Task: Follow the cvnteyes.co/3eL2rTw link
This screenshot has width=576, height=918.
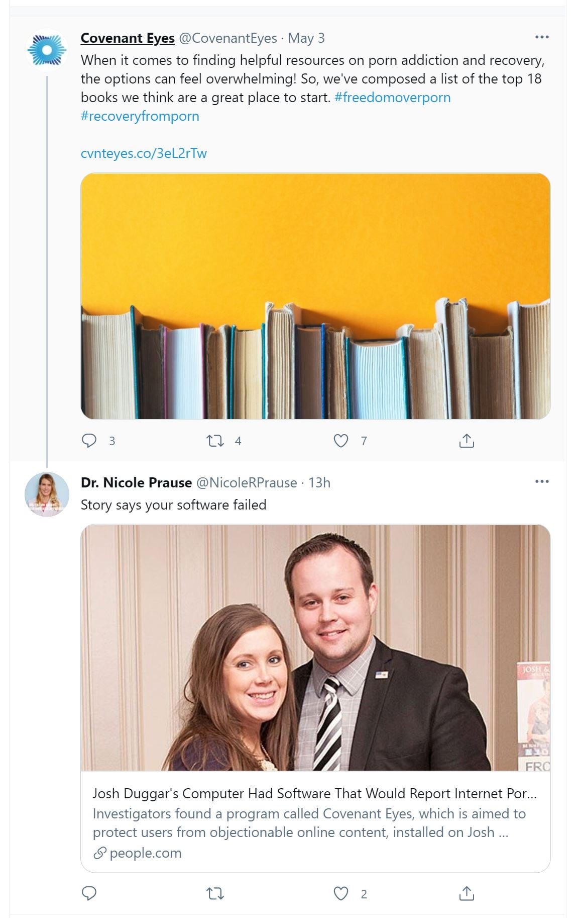Action: [144, 153]
